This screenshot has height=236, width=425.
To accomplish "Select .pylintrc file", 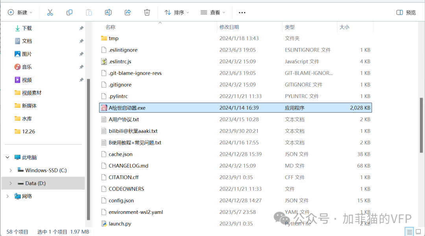I will click(118, 96).
